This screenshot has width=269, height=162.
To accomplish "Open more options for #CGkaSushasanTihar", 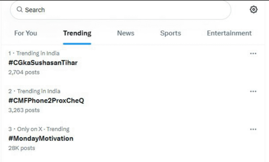I will point(253,53).
